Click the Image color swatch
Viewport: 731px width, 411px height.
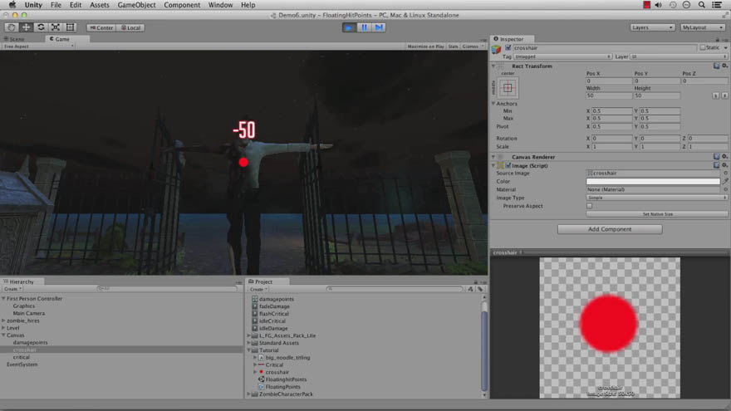click(x=653, y=181)
